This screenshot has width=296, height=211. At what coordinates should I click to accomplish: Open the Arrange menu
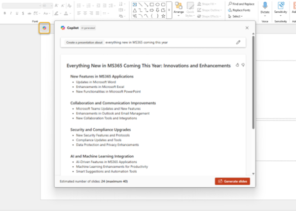(179, 9)
